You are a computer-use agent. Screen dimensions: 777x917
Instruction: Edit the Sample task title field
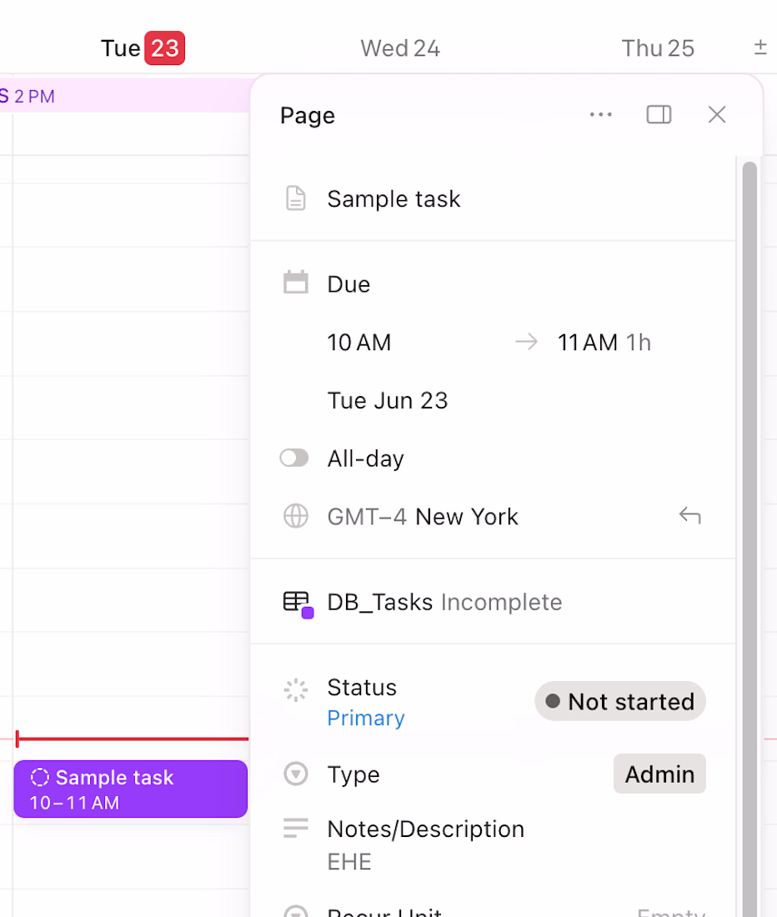coord(394,199)
